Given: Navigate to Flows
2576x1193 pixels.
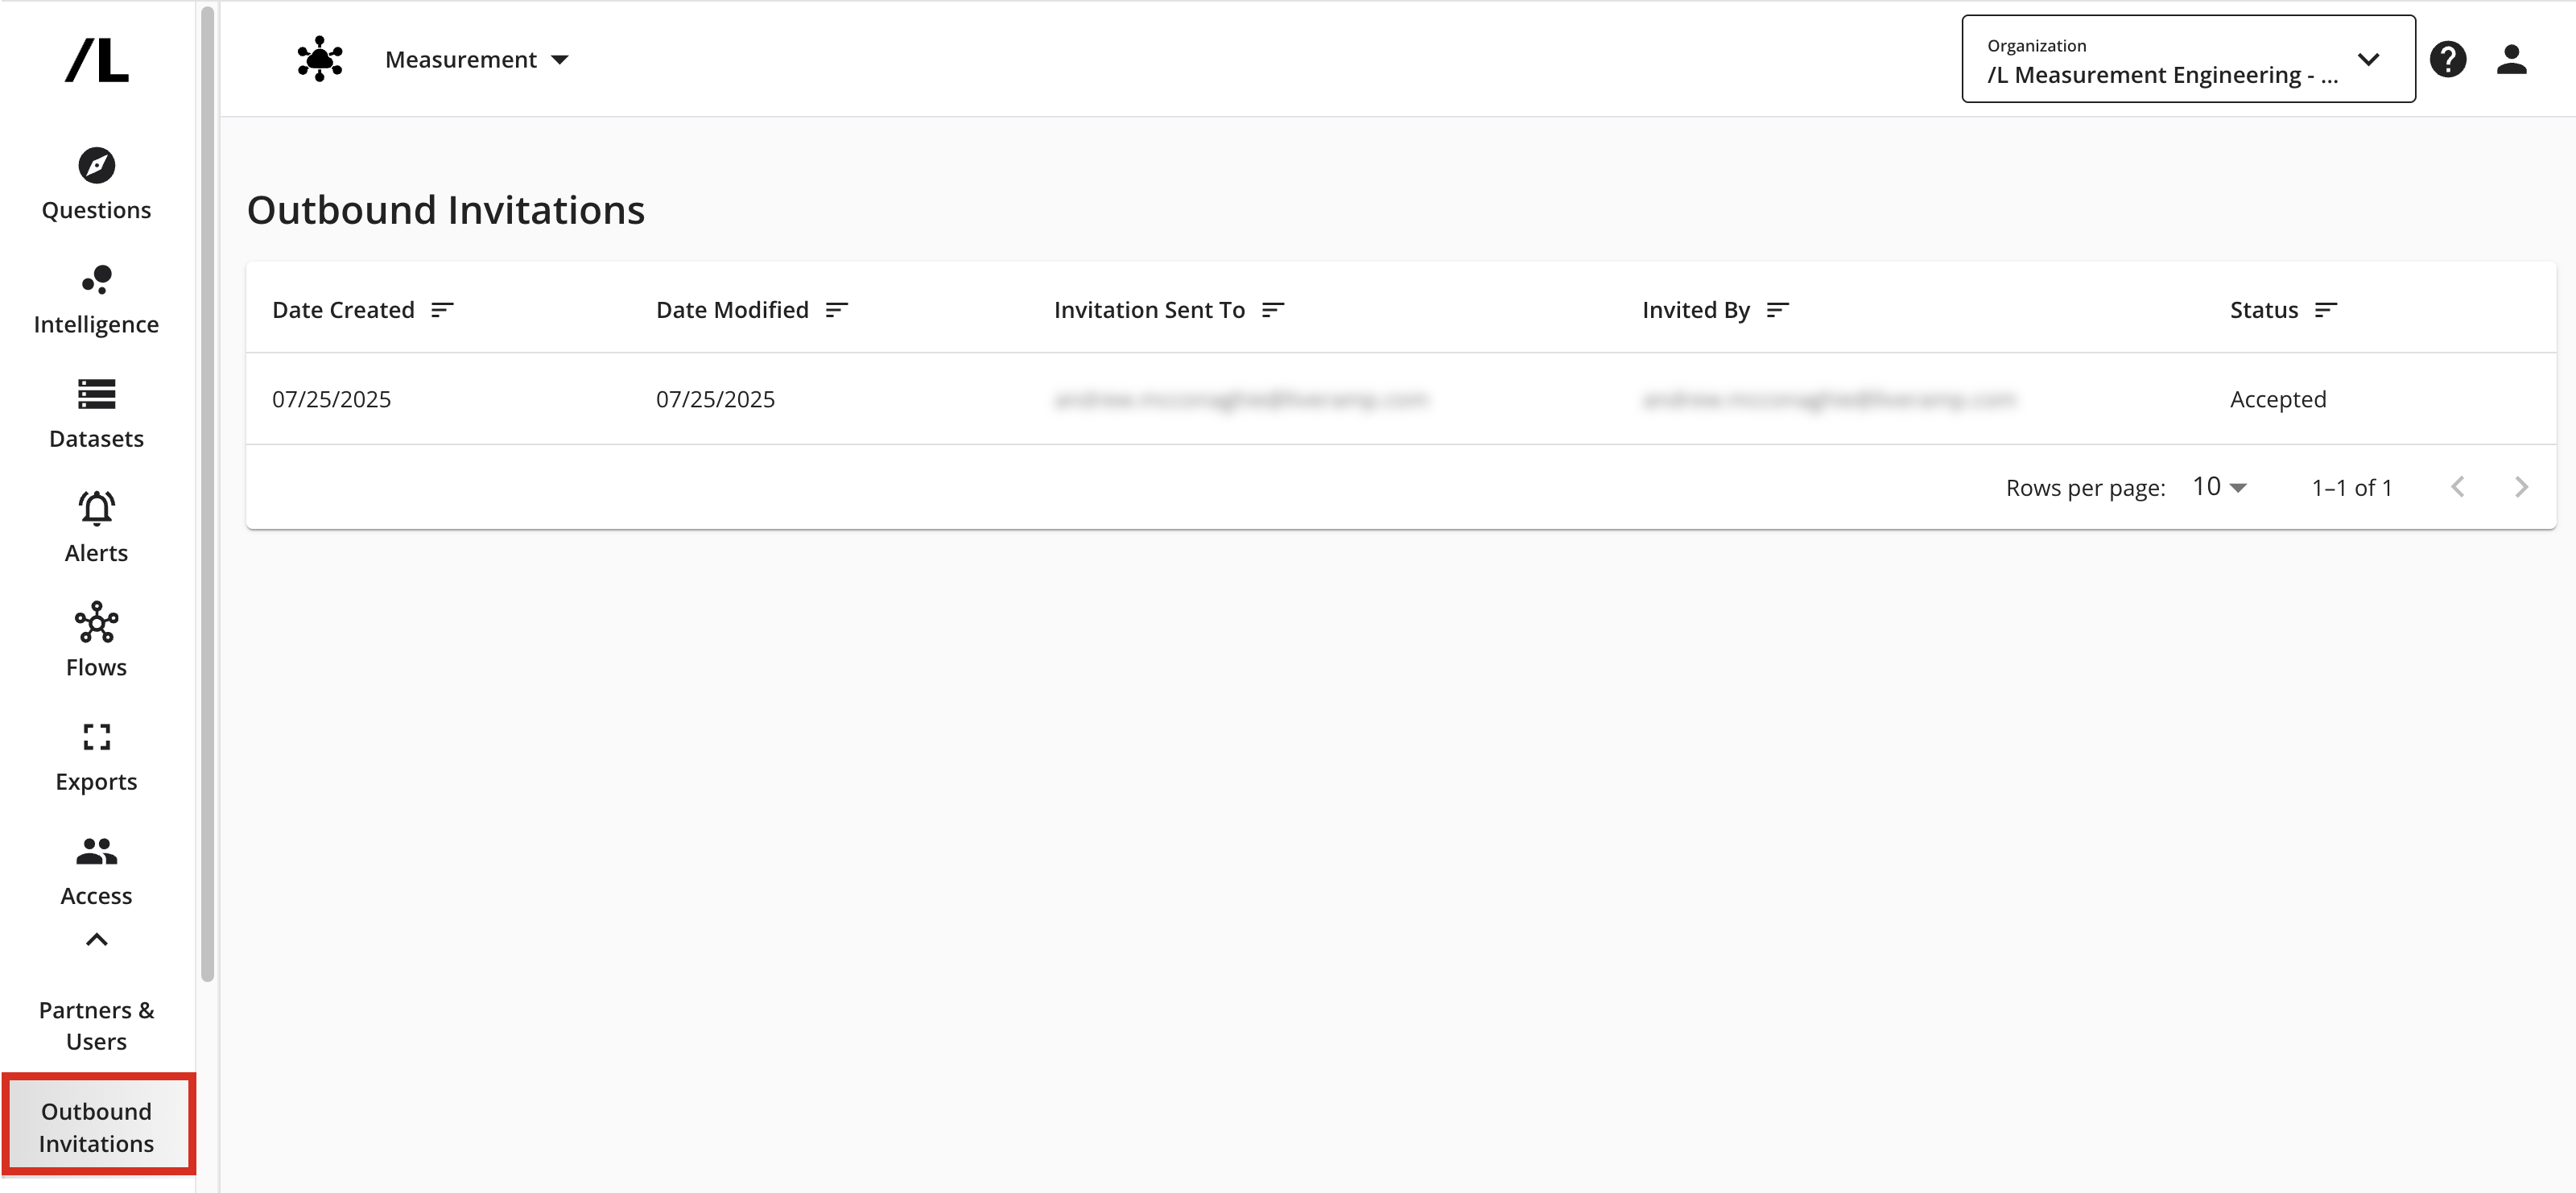Looking at the screenshot, I should [x=96, y=641].
